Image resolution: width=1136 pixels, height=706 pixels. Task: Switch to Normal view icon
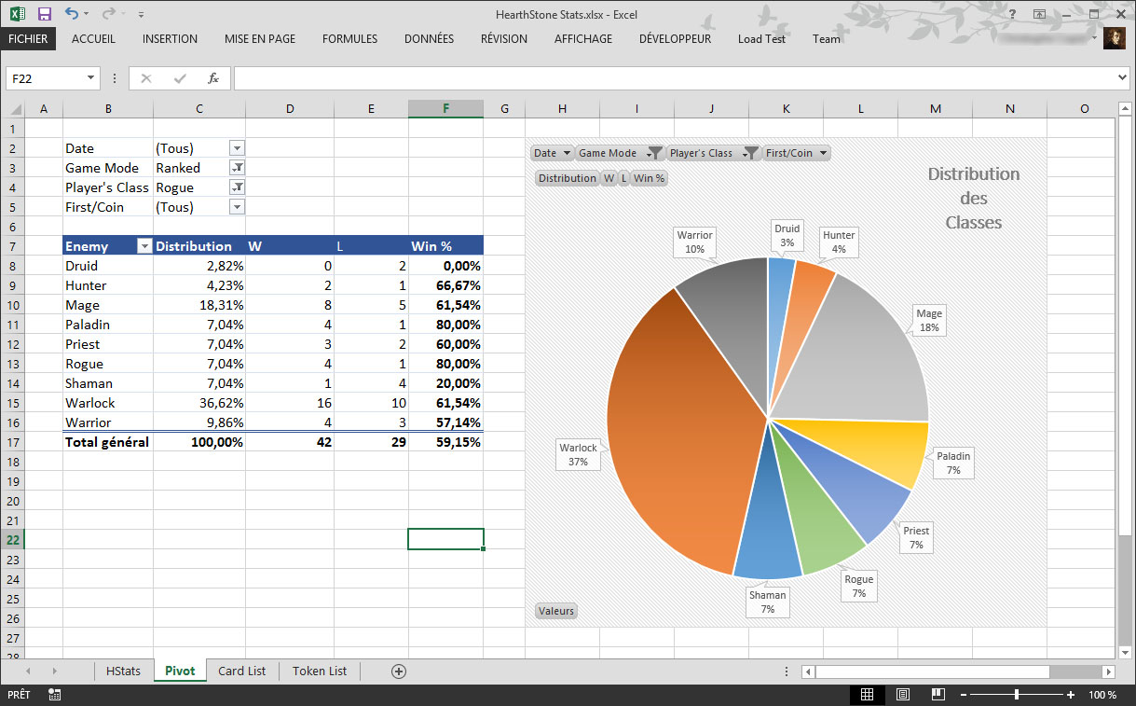pos(867,695)
